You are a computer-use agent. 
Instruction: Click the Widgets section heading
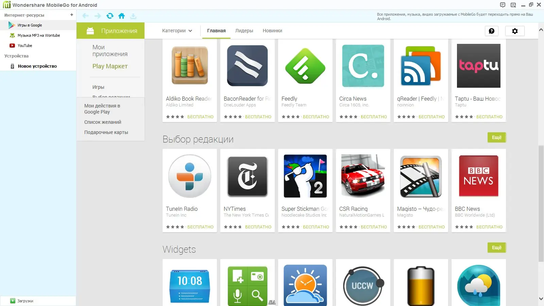179,249
